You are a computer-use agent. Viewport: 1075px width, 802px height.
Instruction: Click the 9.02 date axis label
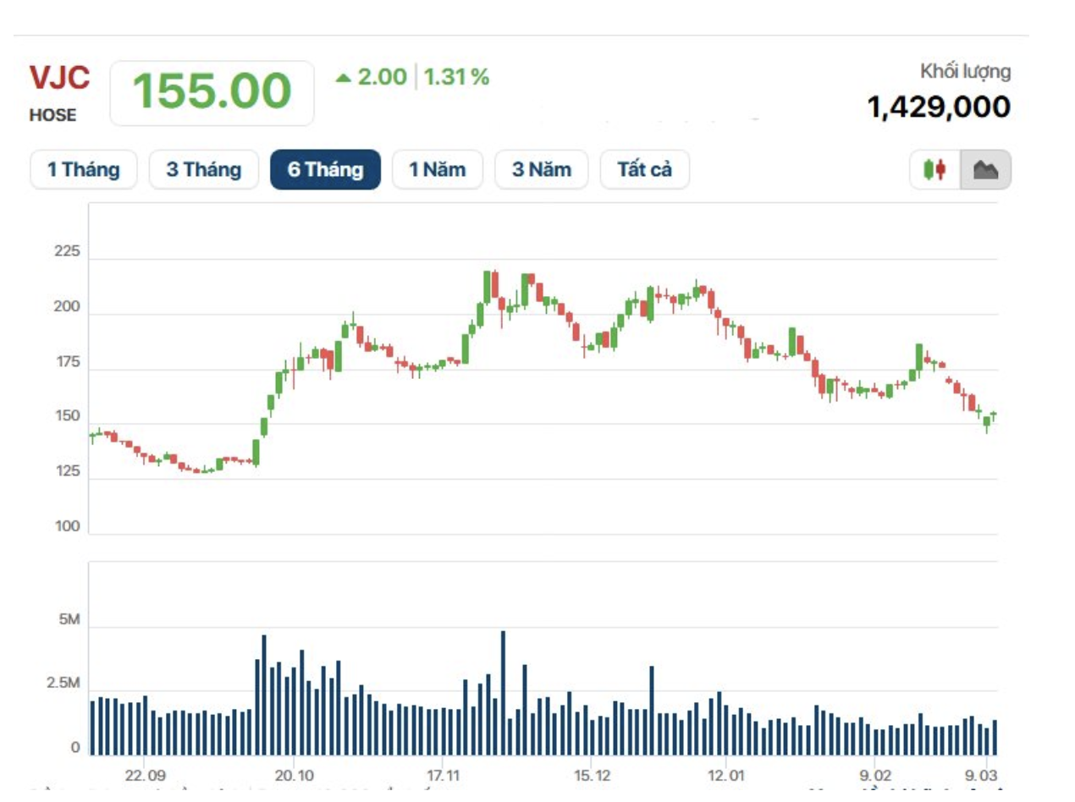coord(875,776)
